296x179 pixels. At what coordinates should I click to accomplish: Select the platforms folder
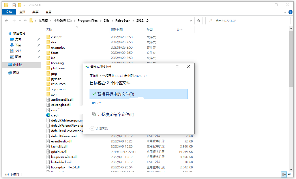pos(56,68)
